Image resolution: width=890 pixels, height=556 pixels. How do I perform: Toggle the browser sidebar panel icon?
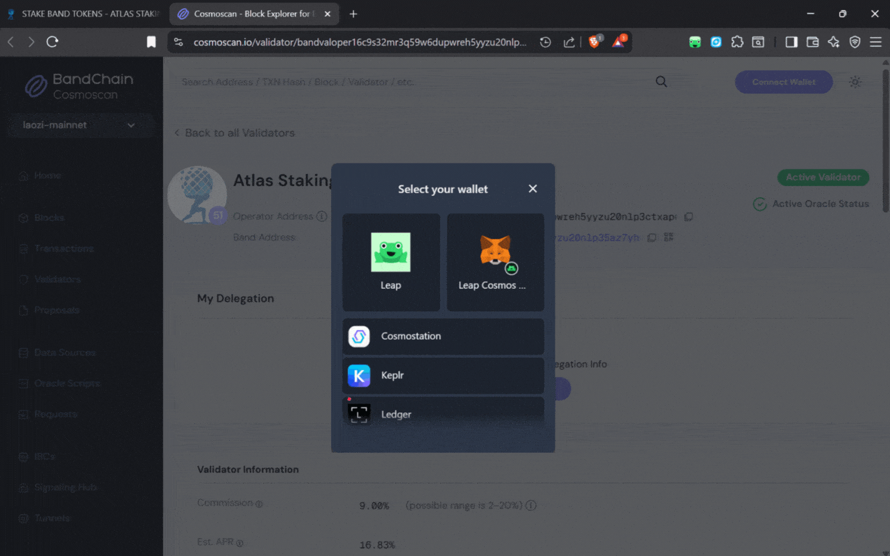(791, 42)
